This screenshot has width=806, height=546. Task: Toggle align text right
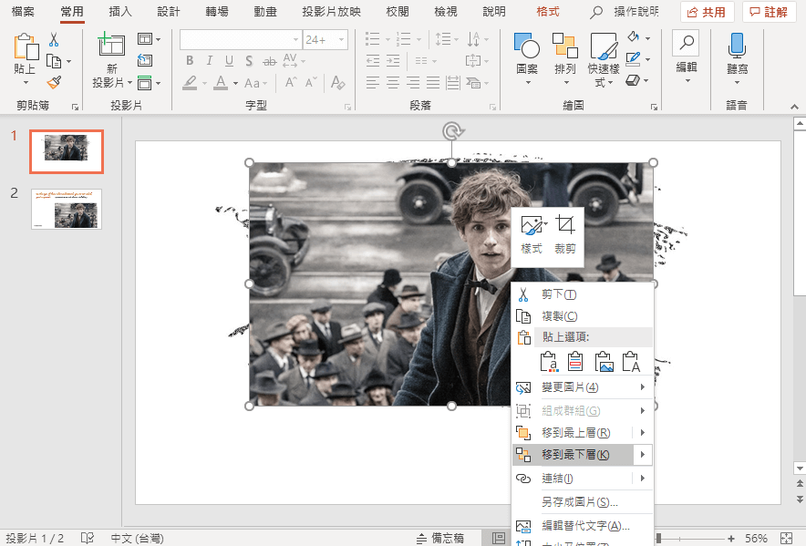pos(413,82)
